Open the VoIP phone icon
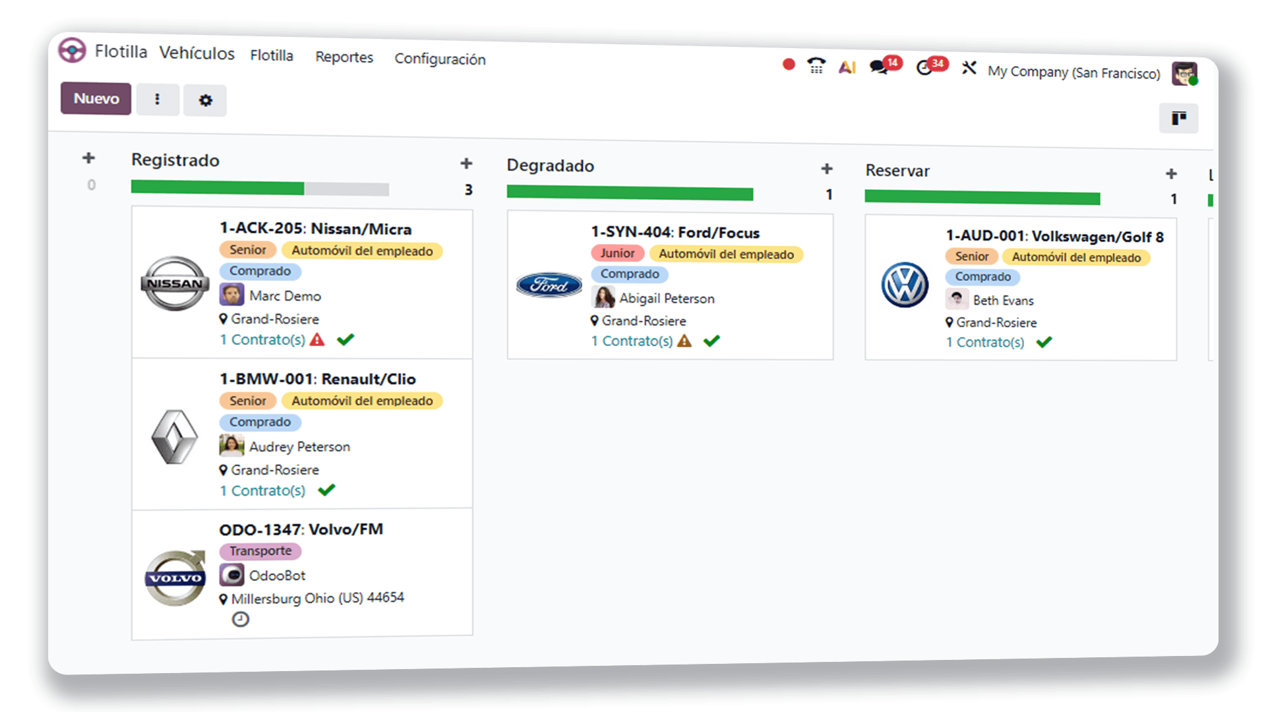The width and height of the screenshot is (1266, 712). click(x=816, y=65)
